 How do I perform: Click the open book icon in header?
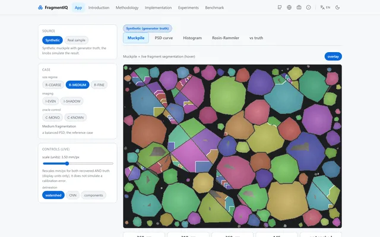299,8
